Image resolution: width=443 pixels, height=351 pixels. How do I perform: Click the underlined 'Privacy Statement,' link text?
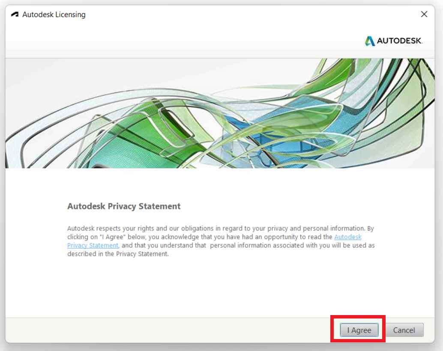click(93, 245)
